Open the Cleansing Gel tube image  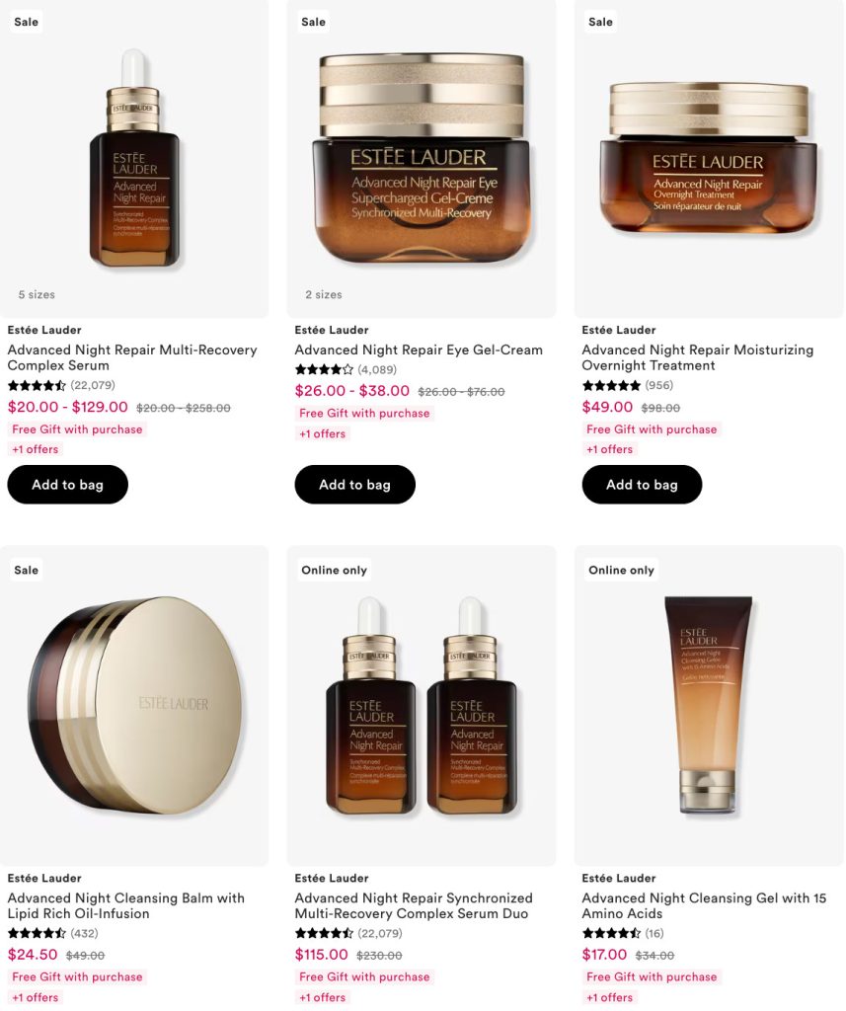709,705
